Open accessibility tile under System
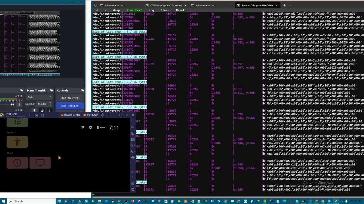Viewport: 364px width, 204px height. point(17,142)
